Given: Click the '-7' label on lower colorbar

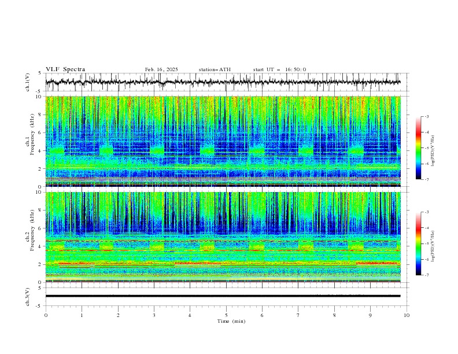Looking at the screenshot, I should [427, 275].
